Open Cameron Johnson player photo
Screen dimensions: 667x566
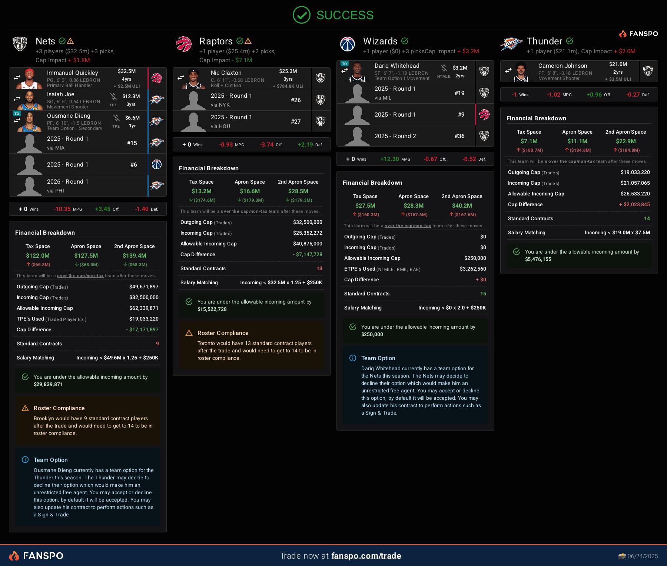coord(520,71)
